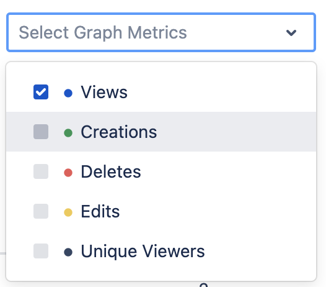Choose the Creations option label
Viewport: 326px width, 287px height.
coord(119,132)
